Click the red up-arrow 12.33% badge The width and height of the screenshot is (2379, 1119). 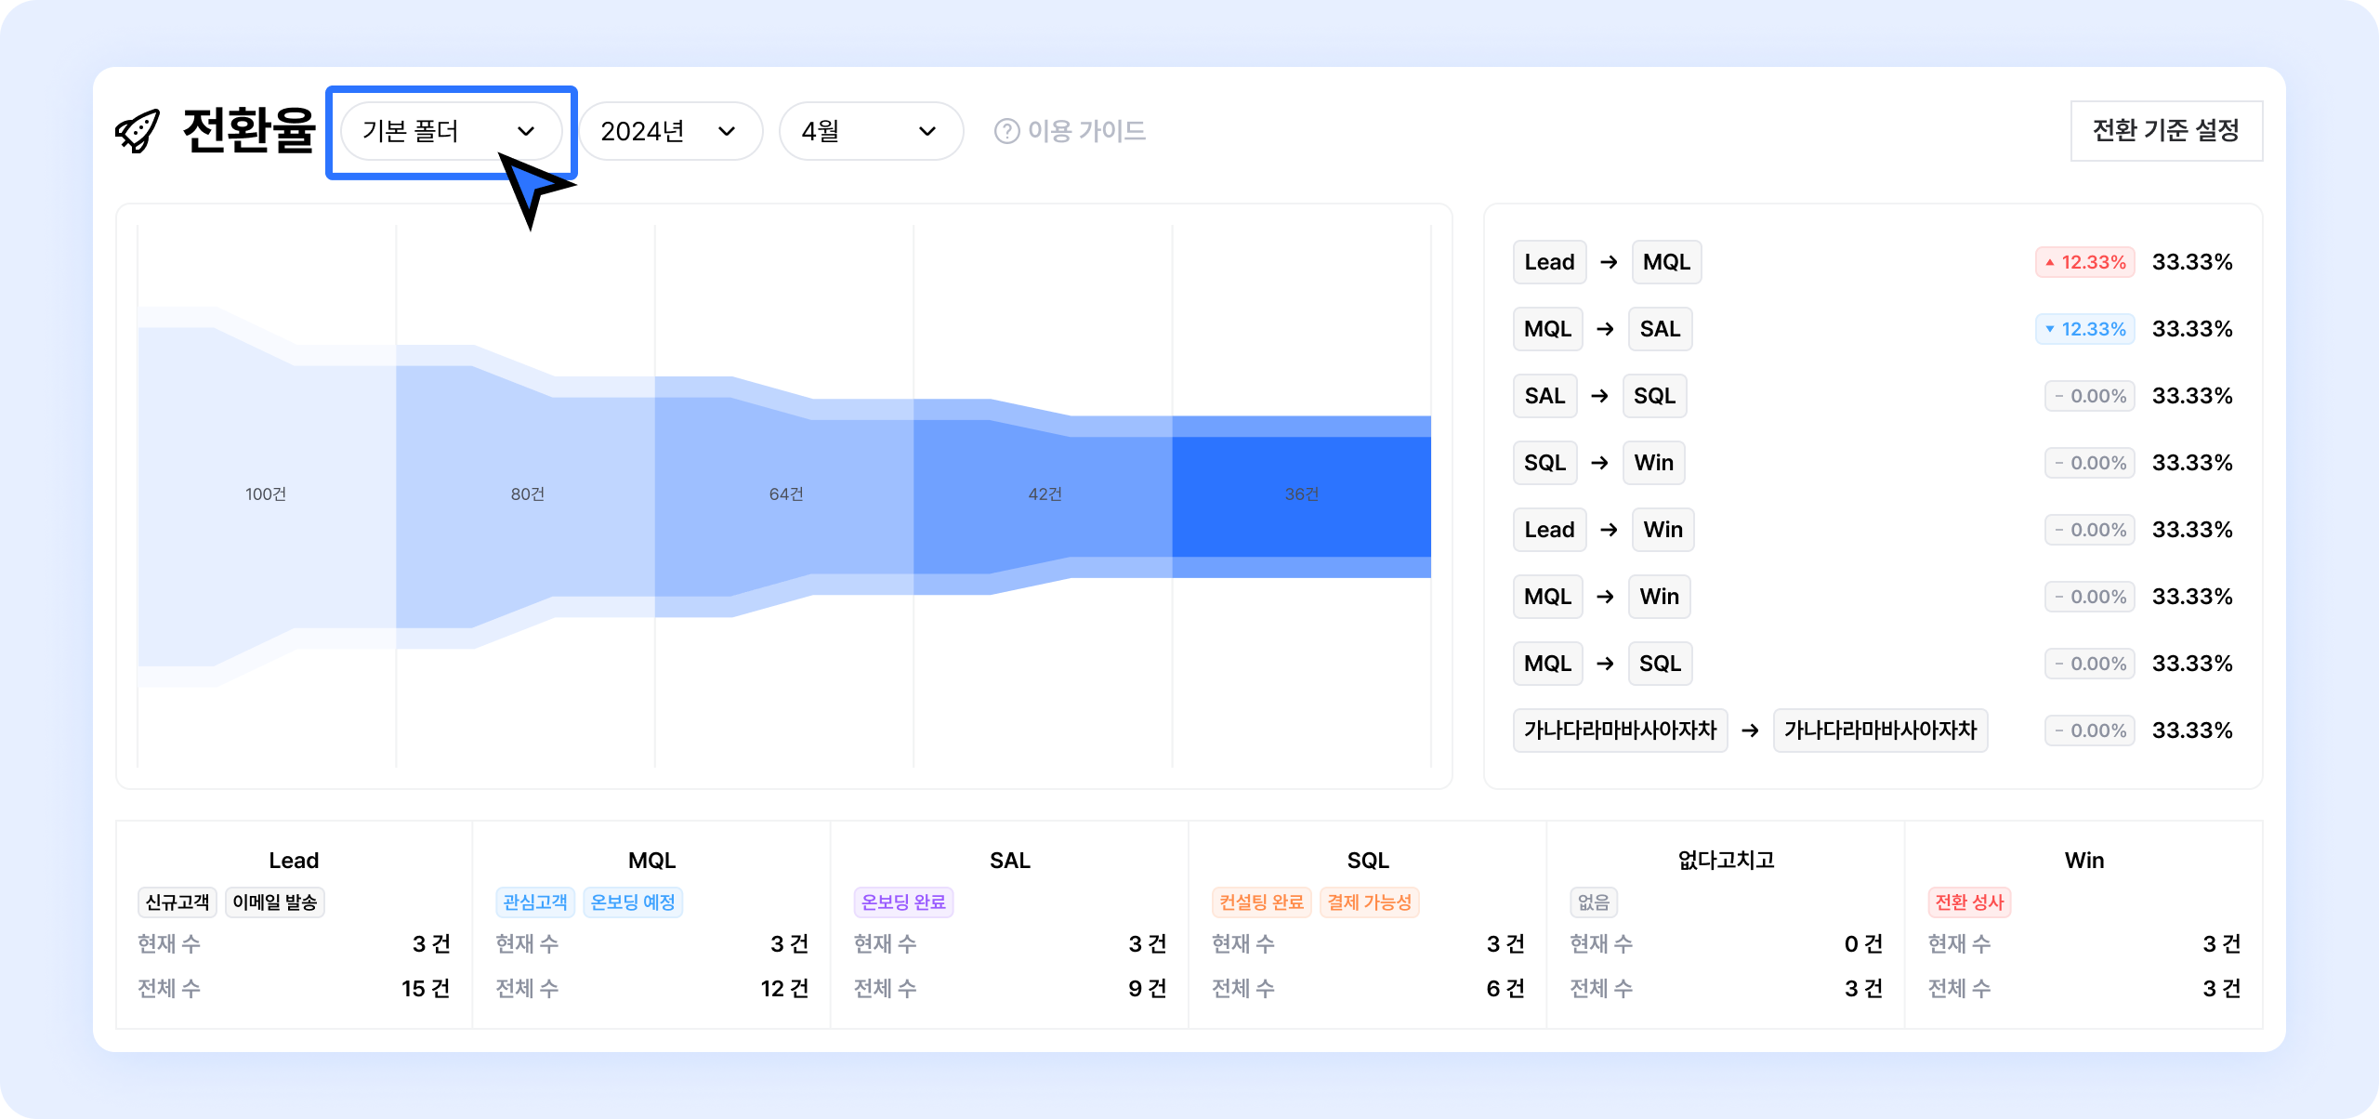2084,262
